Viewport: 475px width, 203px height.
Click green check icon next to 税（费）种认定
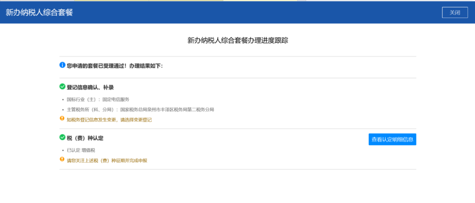(x=62, y=138)
